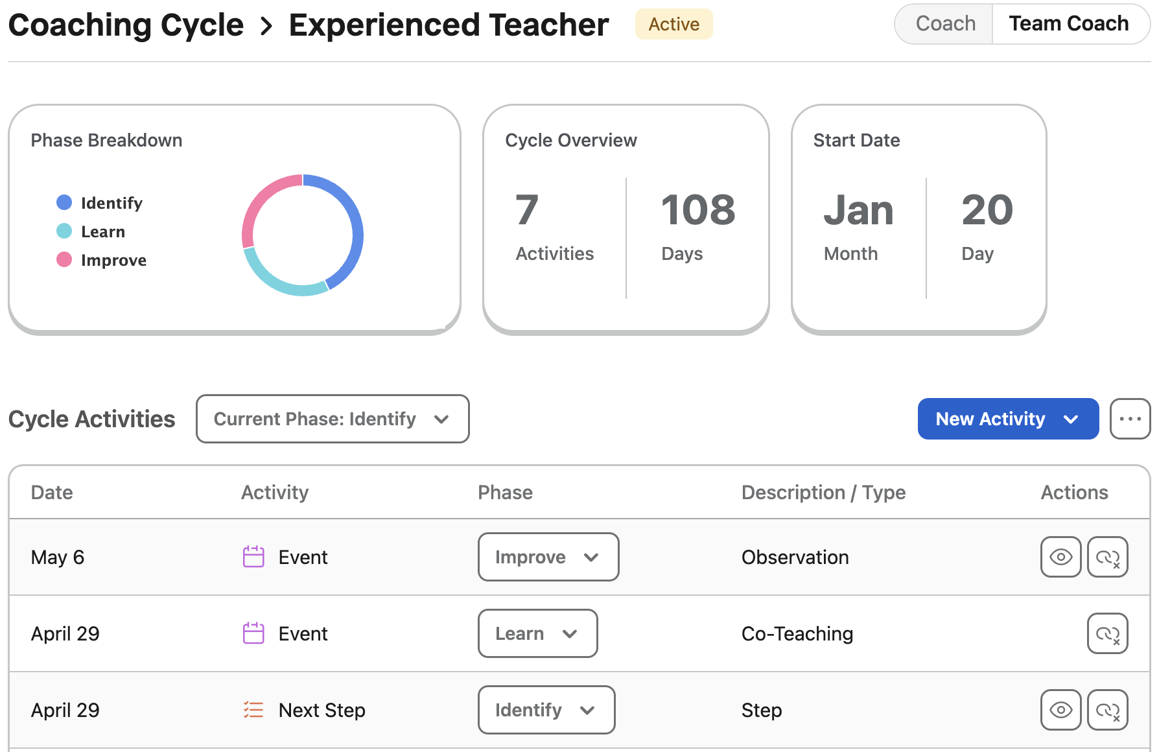
Task: View the May 6 Observation with eye icon
Action: point(1060,557)
